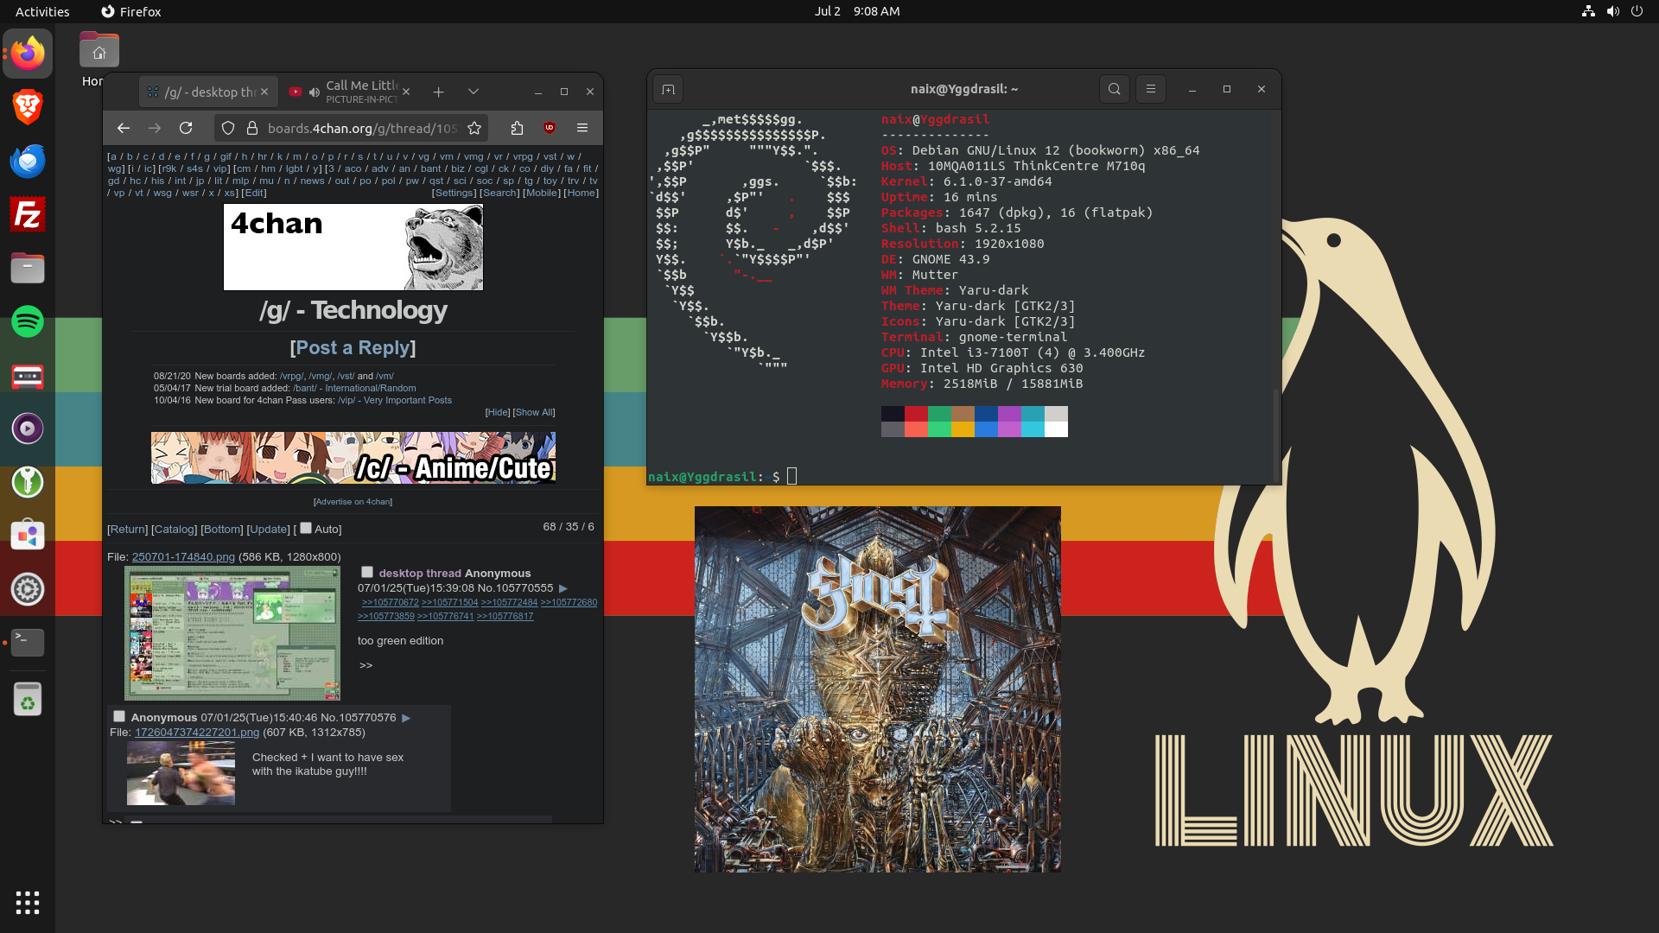The width and height of the screenshot is (1659, 933).
Task: Click Post a Reply link
Action: tap(353, 347)
